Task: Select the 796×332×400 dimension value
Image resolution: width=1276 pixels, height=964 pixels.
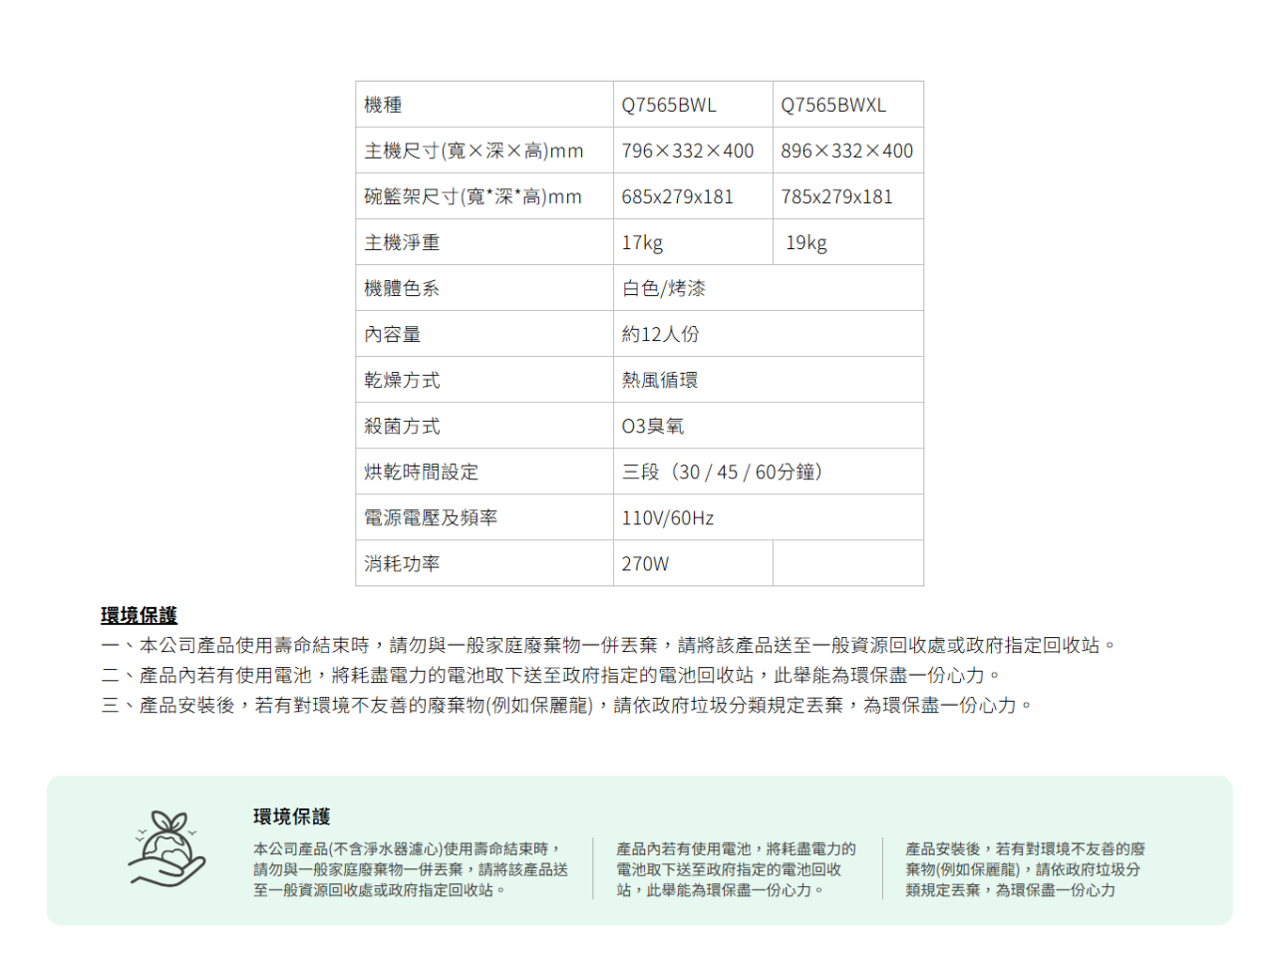Action: click(688, 151)
